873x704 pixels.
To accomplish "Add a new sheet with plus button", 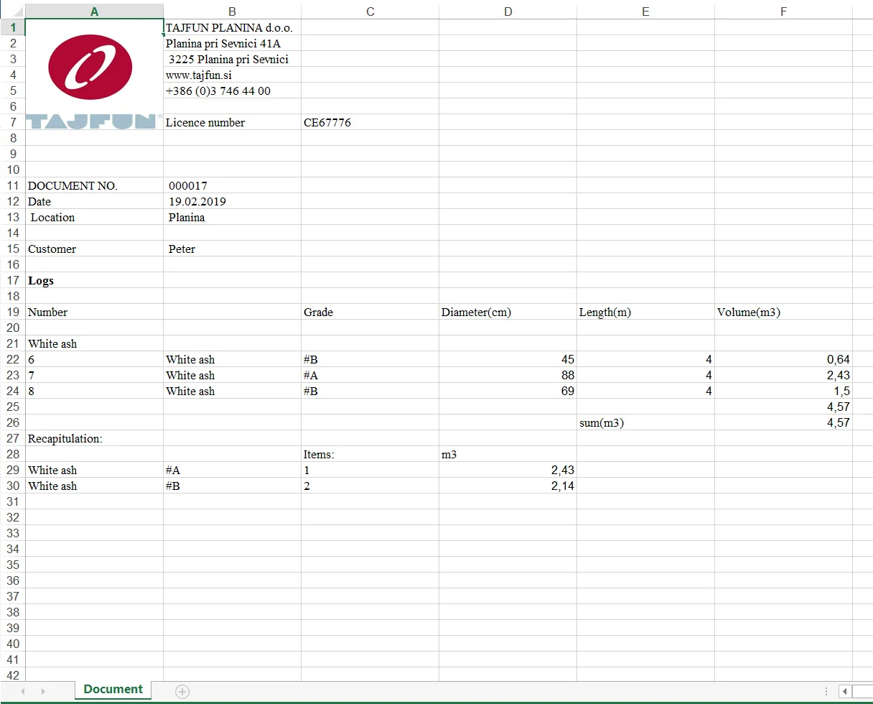I will coord(182,691).
